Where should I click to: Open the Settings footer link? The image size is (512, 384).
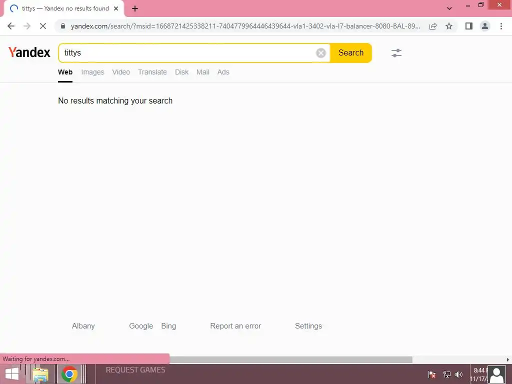coord(308,326)
